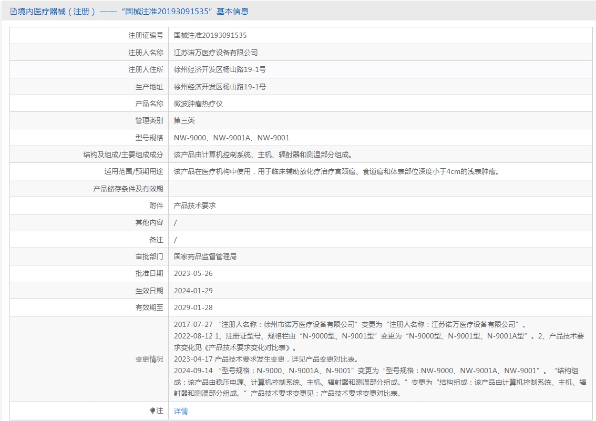Click the 有效期至 label

149,307
